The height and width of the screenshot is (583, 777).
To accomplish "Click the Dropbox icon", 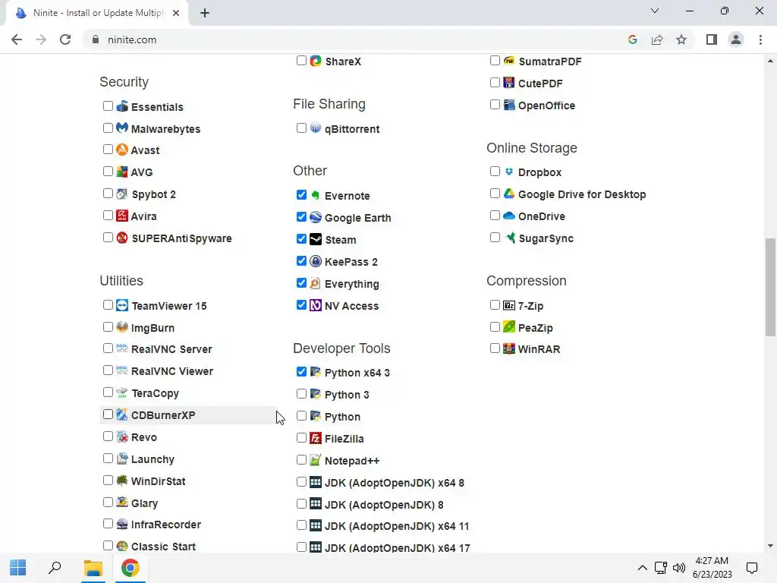I will pos(509,172).
